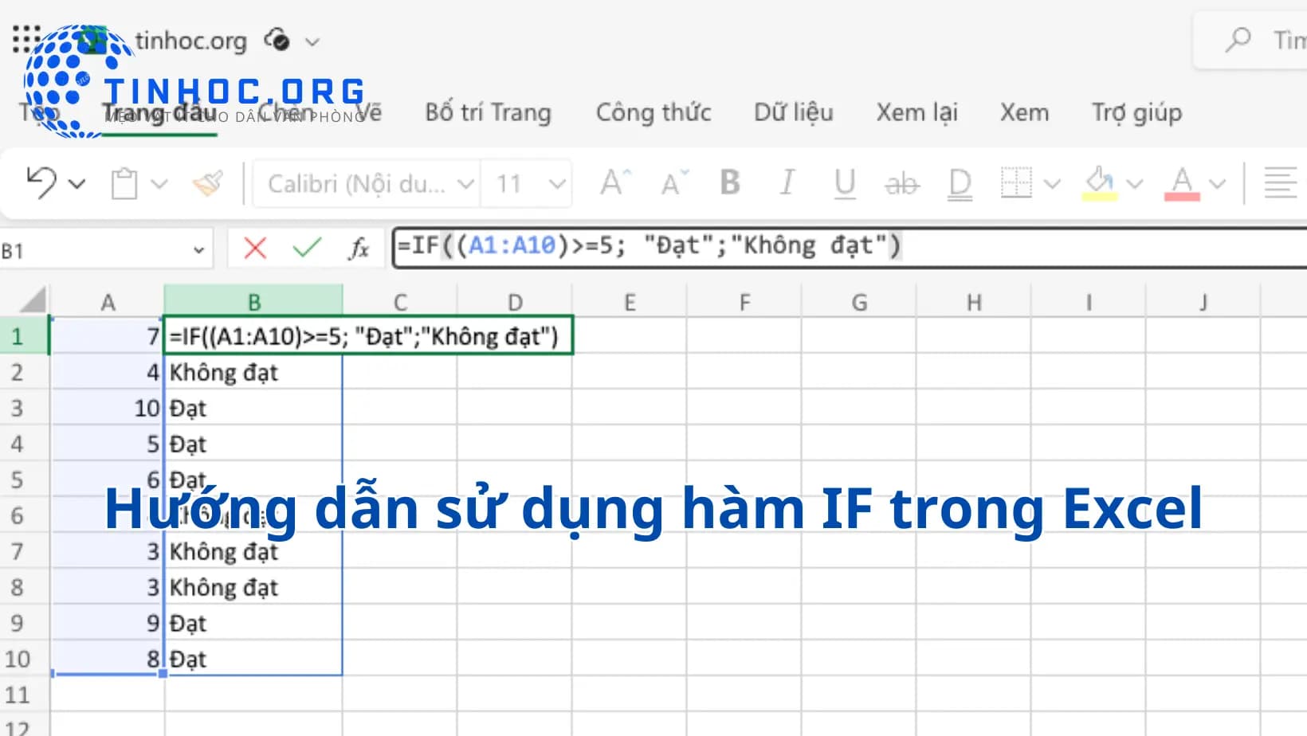This screenshot has width=1307, height=736.
Task: Apply yellow fill color to cell
Action: tap(1098, 183)
